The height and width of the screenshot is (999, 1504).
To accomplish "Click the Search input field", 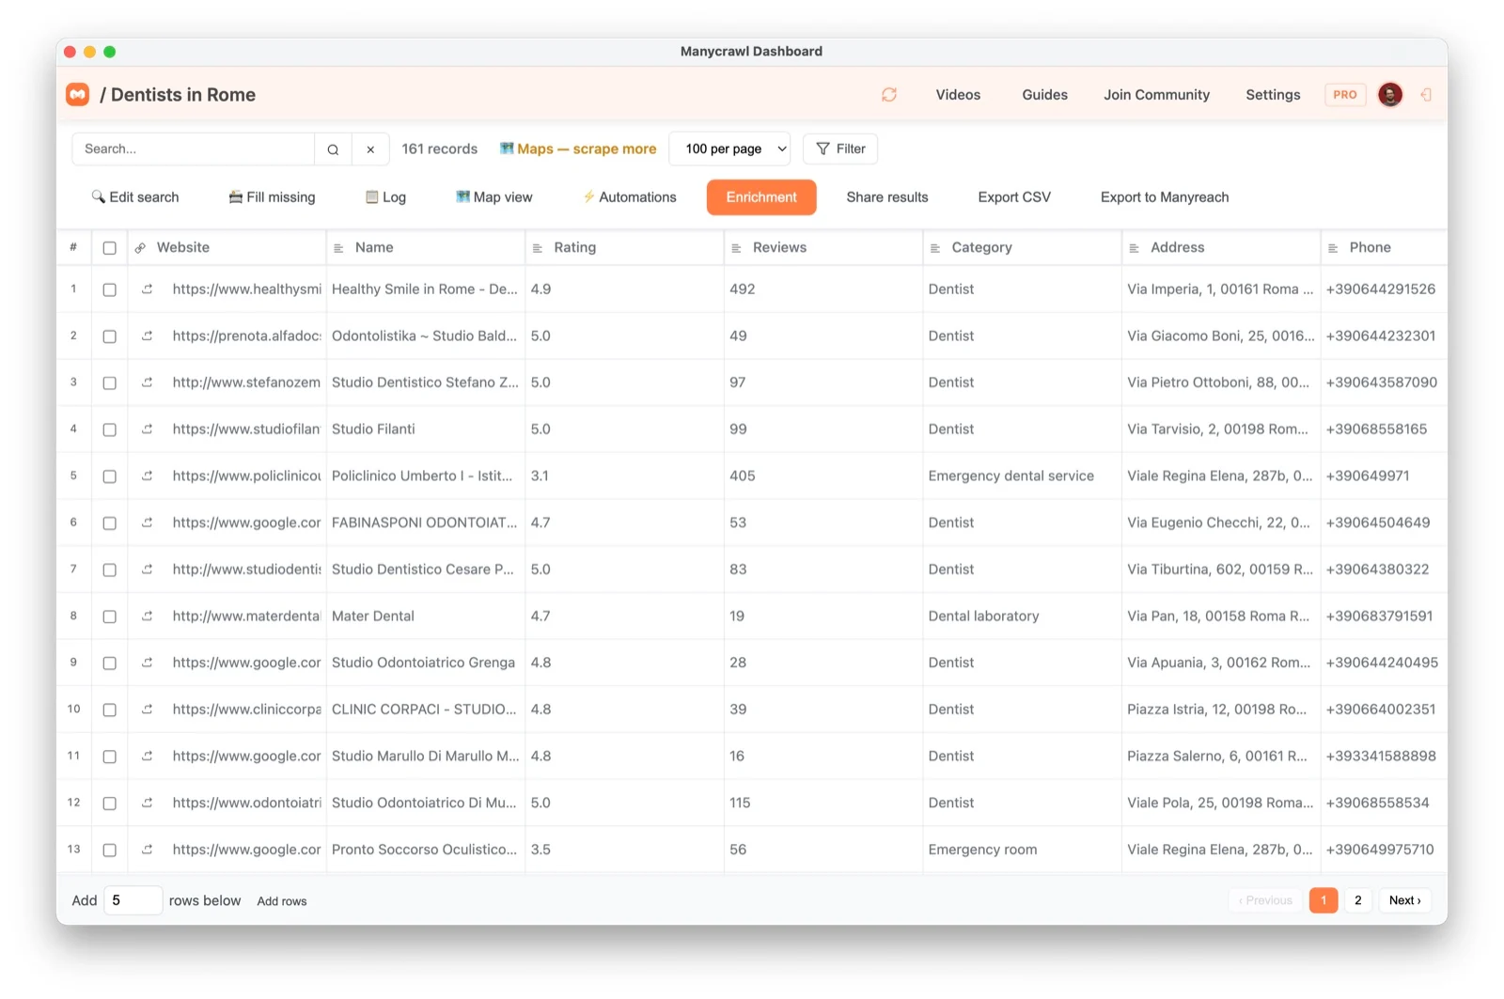I will click(x=194, y=149).
